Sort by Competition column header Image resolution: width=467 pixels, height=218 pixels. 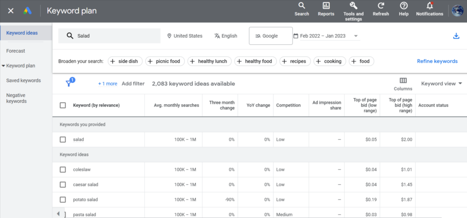coord(288,105)
